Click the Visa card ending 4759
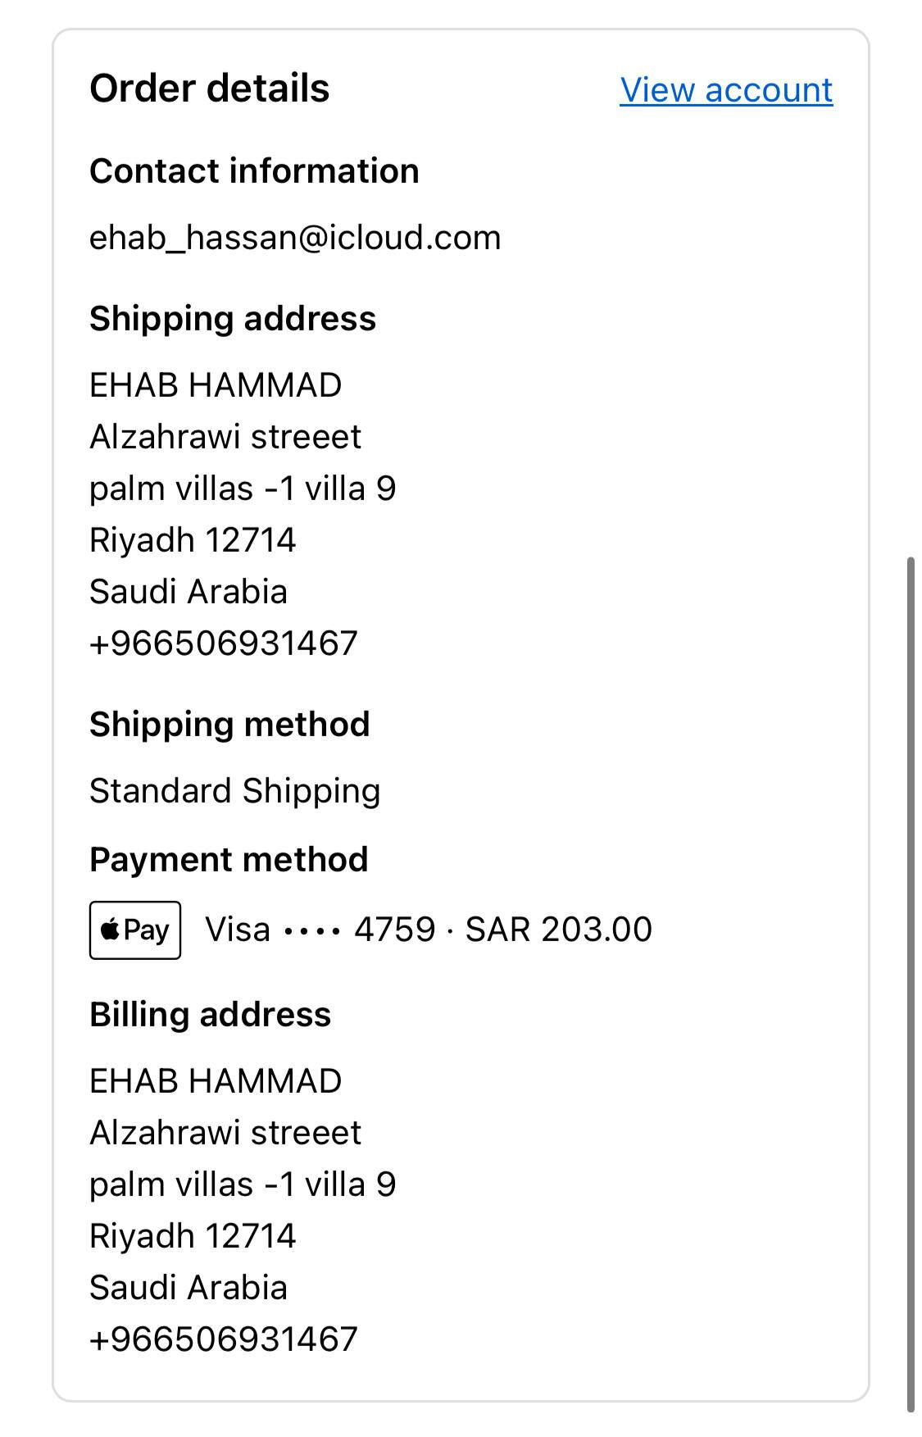 (320, 930)
